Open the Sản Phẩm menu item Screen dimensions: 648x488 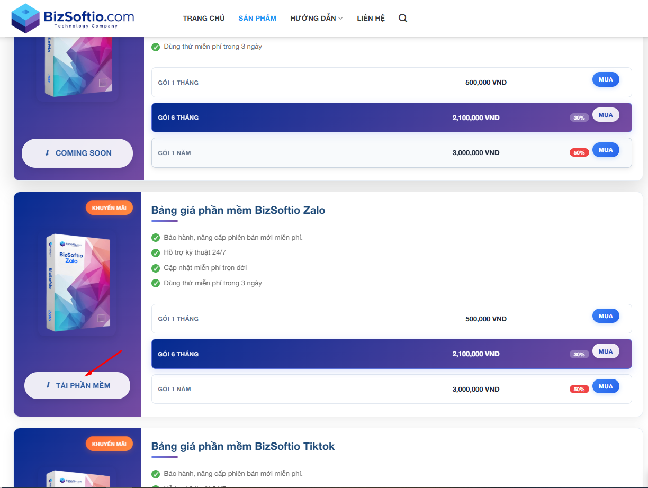pos(257,18)
